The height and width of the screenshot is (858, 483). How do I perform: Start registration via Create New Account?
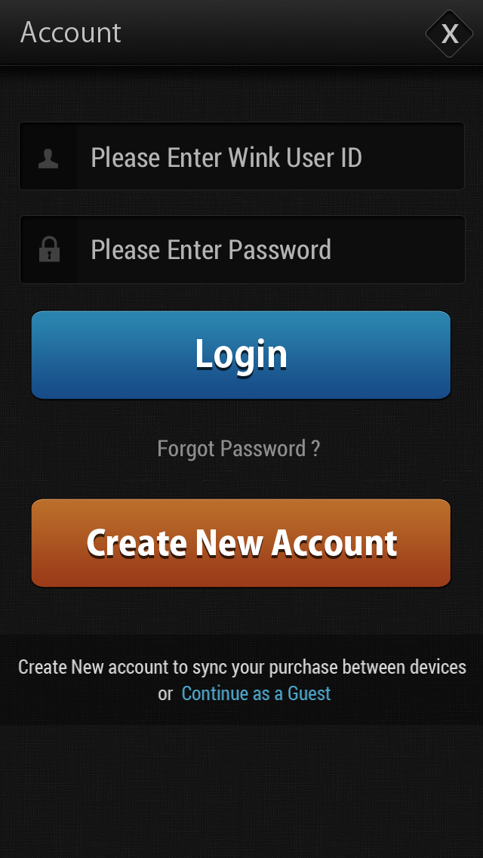[241, 543]
